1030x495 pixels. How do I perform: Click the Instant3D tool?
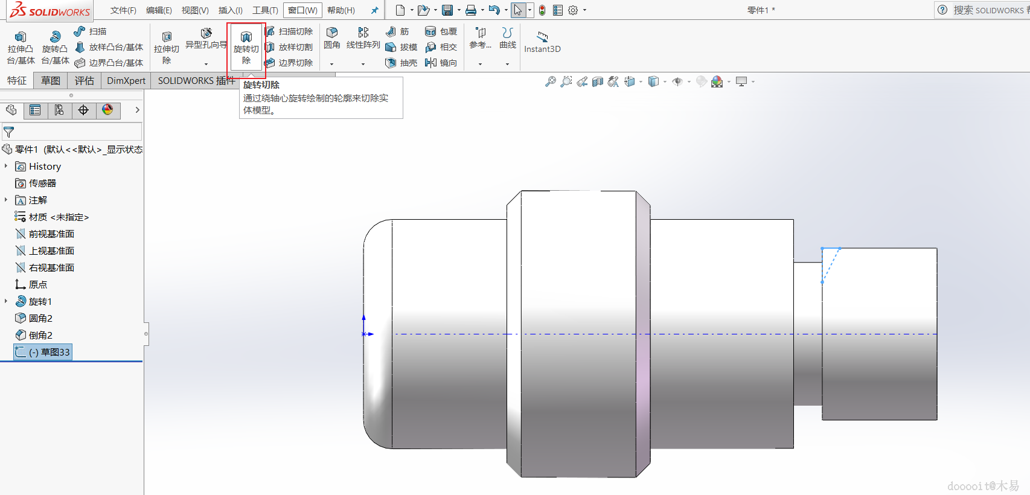542,42
